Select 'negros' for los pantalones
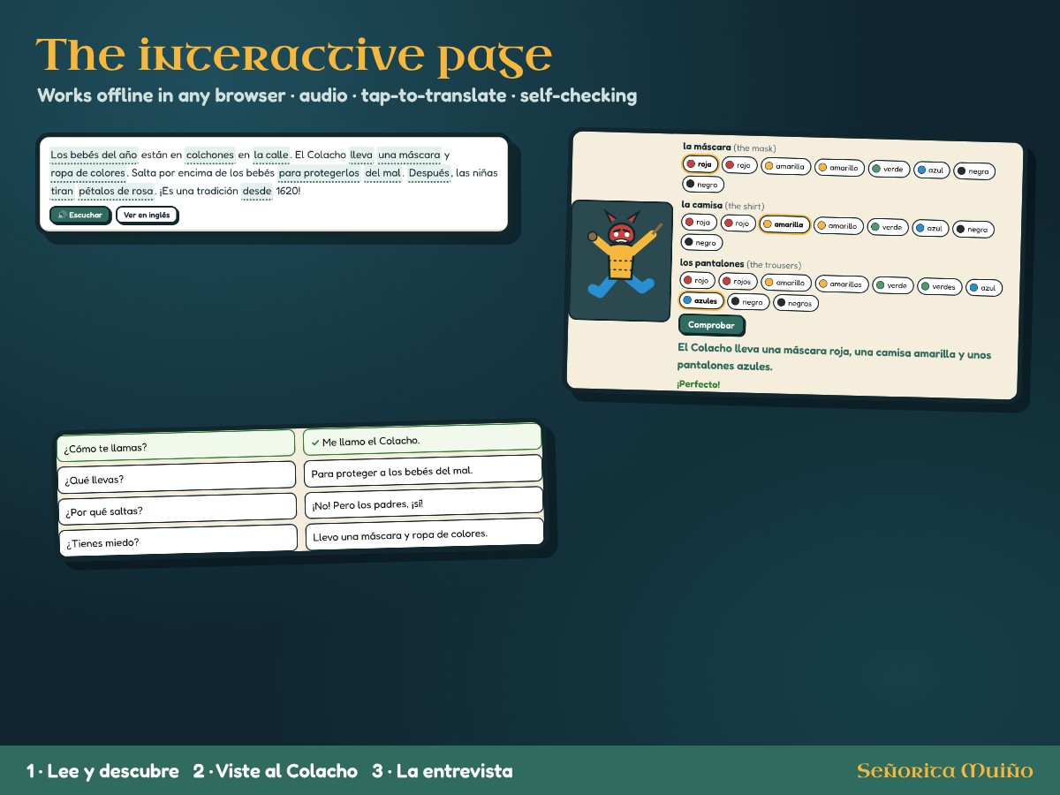This screenshot has height=795, width=1060. click(796, 303)
